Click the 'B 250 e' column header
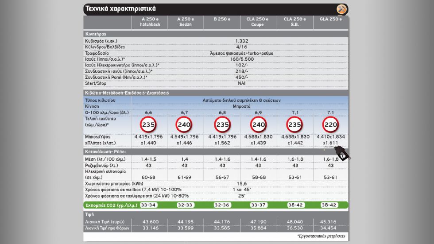The image size is (434, 244). pos(222,19)
